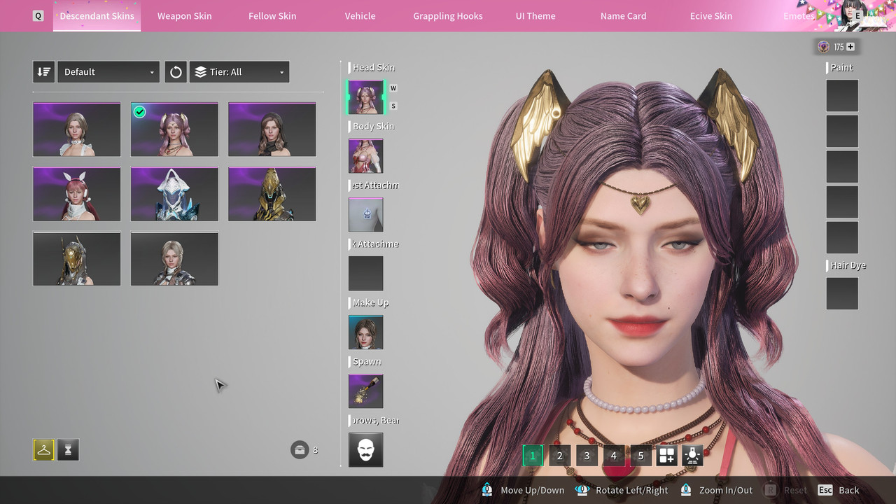Screen dimensions: 896x504
Task: Toggle the hanger wardrobe view button
Action: 43,450
